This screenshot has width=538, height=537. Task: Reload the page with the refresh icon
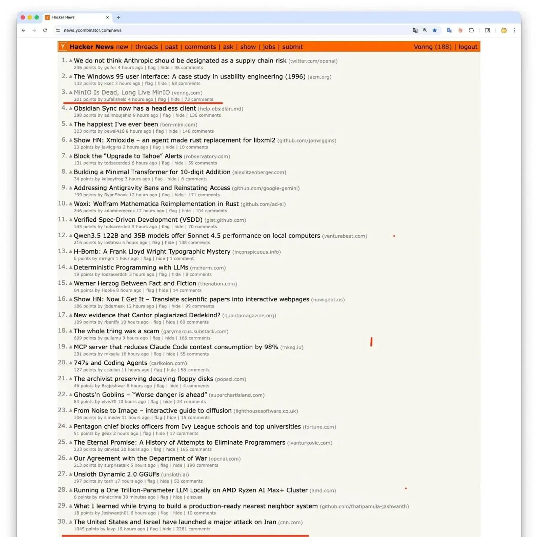click(45, 30)
